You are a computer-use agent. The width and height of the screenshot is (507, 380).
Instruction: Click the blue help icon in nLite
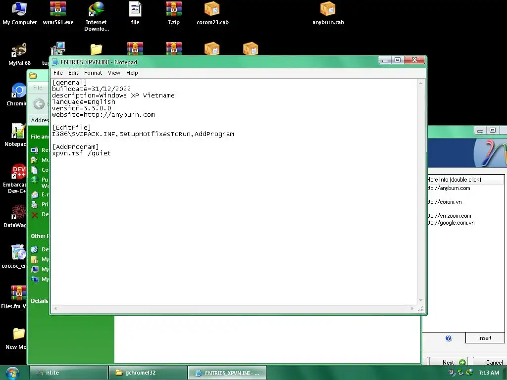click(449, 338)
